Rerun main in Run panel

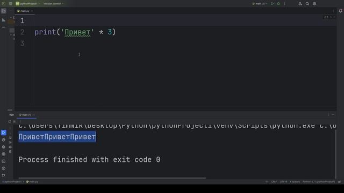[10, 122]
